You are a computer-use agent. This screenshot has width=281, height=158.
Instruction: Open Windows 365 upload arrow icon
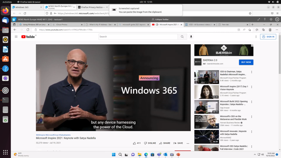pos(265,19)
